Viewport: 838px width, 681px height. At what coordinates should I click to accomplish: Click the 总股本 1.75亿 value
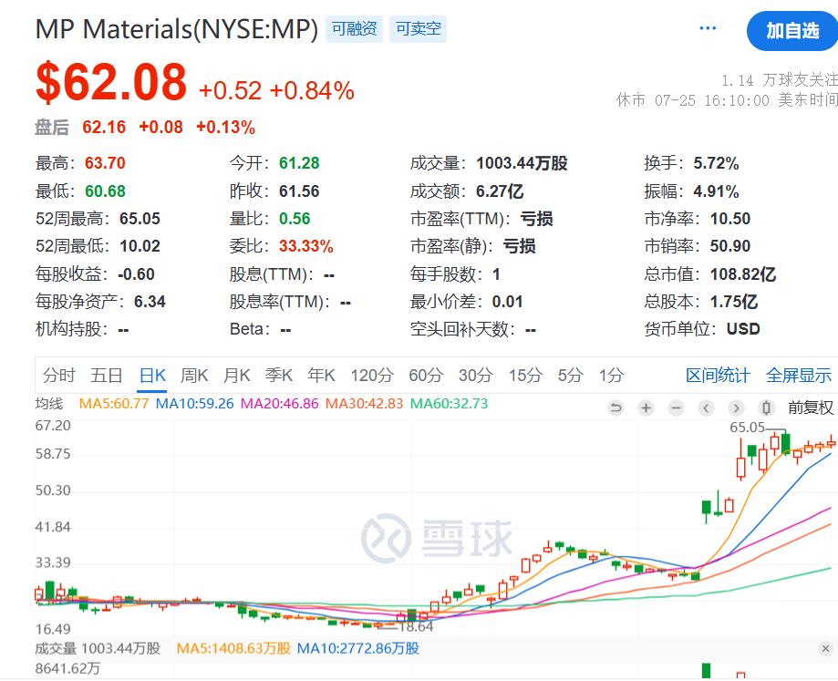(x=734, y=301)
